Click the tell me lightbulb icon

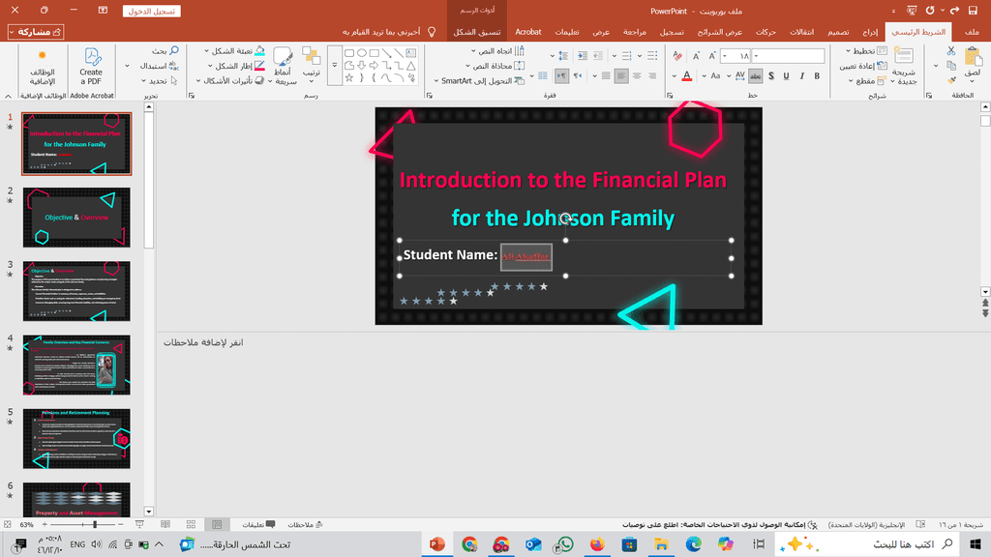click(432, 32)
